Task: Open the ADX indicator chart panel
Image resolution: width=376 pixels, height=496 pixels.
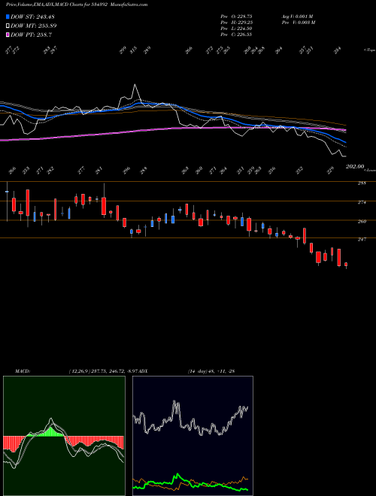Action: point(193,436)
